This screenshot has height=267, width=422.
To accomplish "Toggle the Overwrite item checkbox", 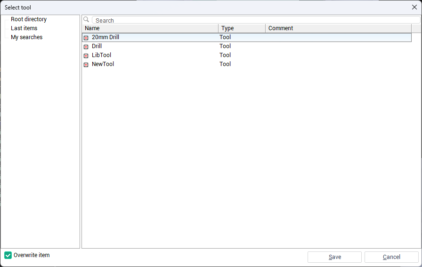I will coord(8,255).
